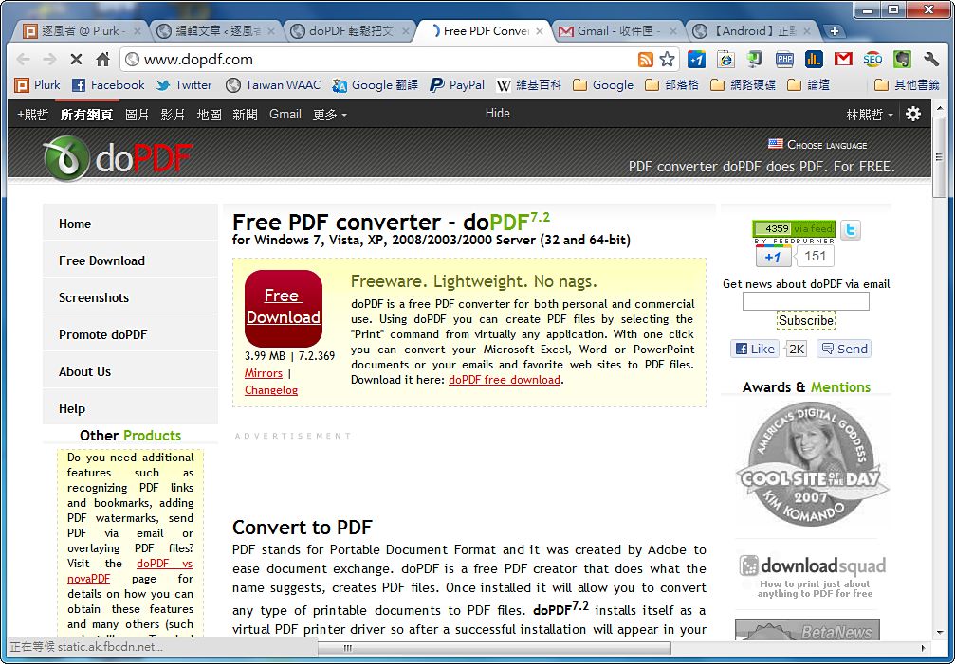Viewport: 955px width, 664px height.
Task: Open the Choose Language selector
Action: [x=817, y=145]
